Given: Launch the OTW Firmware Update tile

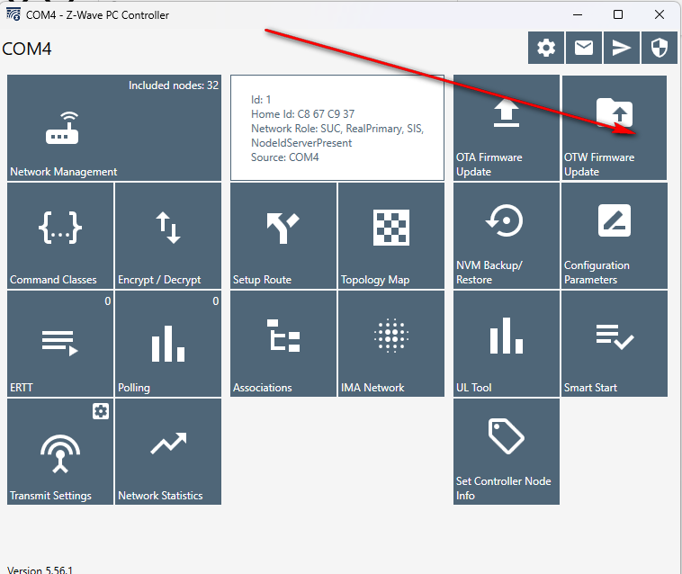Looking at the screenshot, I should click(615, 128).
